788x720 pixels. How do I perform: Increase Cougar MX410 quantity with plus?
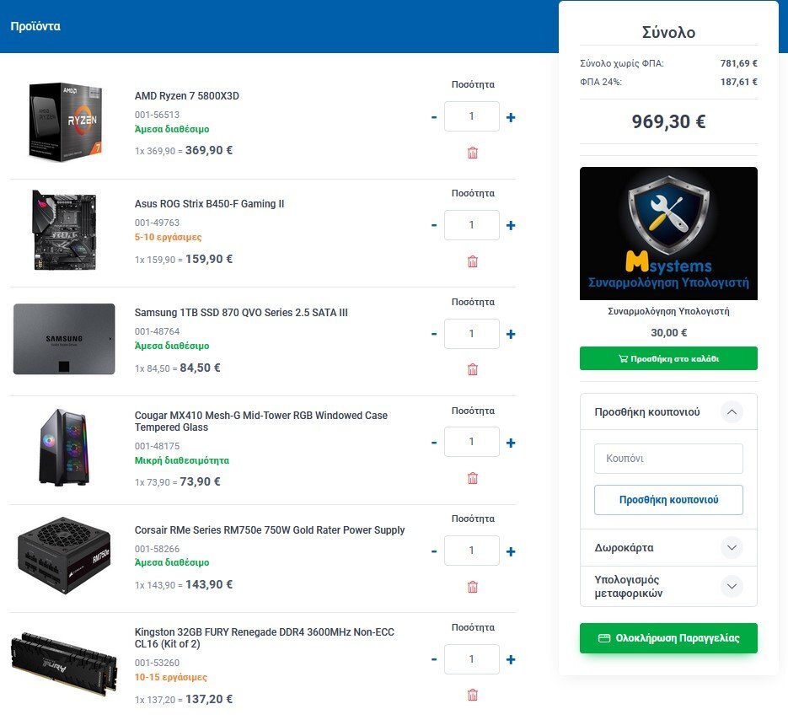pyautogui.click(x=511, y=443)
